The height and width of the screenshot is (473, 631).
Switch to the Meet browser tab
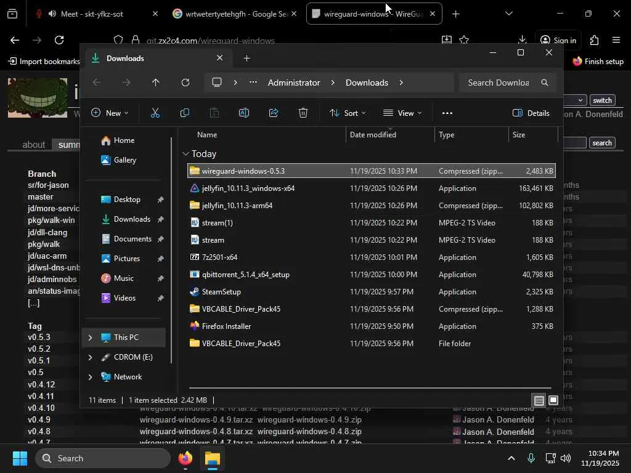pos(92,14)
